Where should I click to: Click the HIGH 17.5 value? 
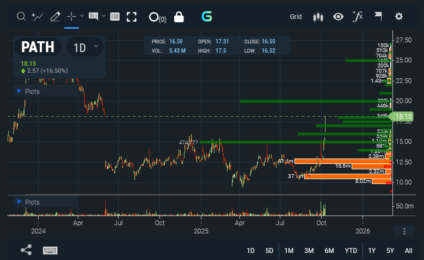pyautogui.click(x=220, y=50)
